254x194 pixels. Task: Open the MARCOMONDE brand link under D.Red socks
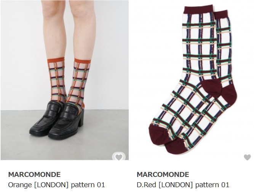163,175
